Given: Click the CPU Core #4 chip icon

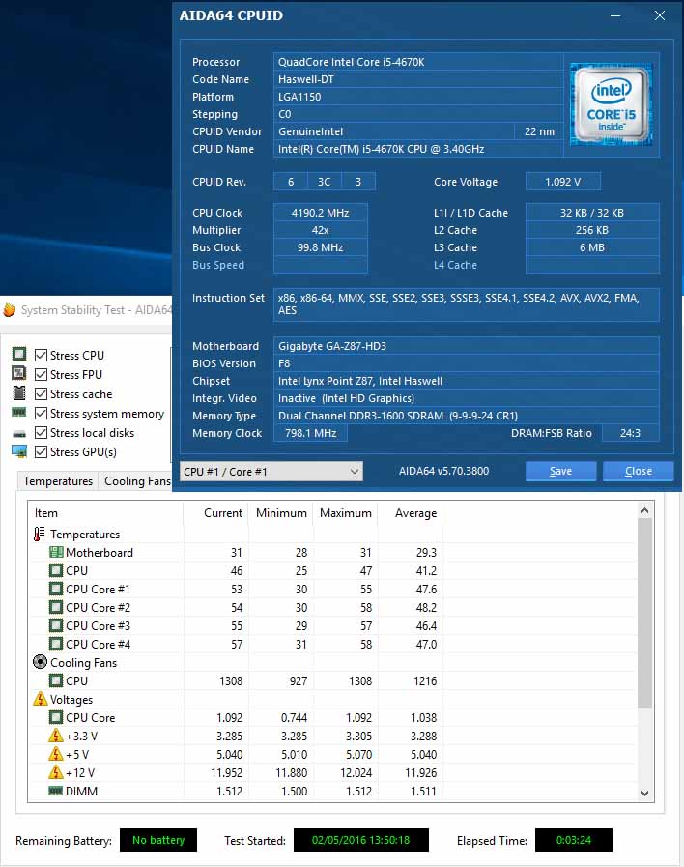Looking at the screenshot, I should [56, 644].
